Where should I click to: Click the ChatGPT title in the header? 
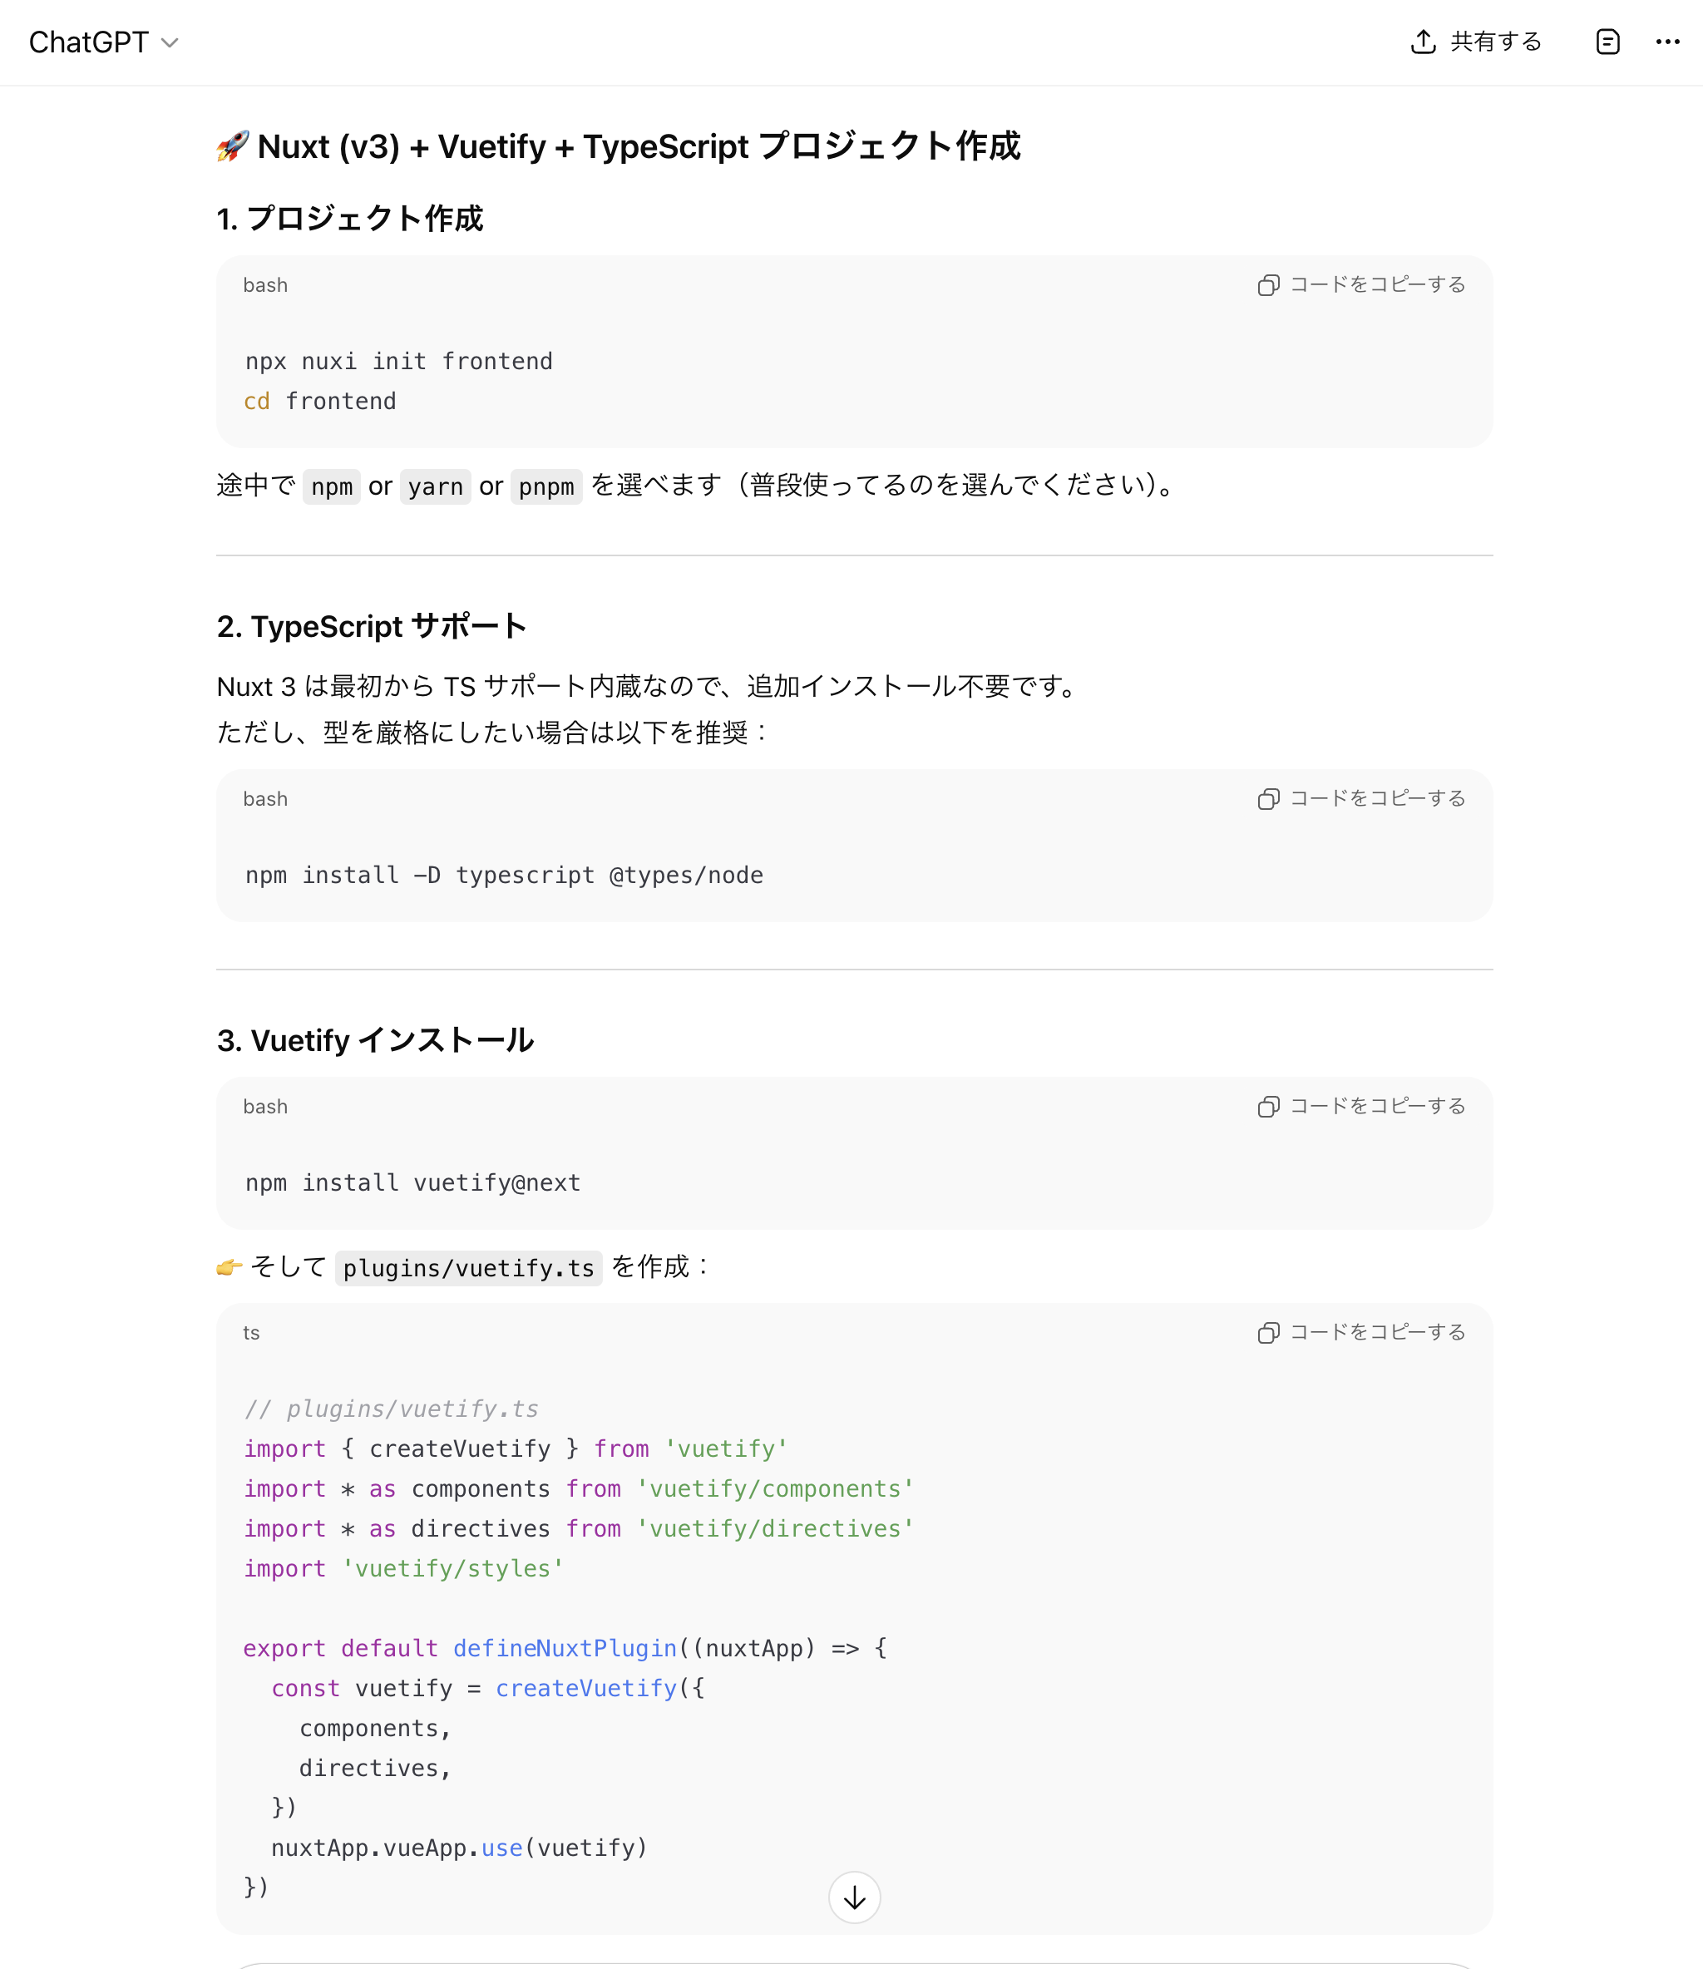(x=88, y=42)
